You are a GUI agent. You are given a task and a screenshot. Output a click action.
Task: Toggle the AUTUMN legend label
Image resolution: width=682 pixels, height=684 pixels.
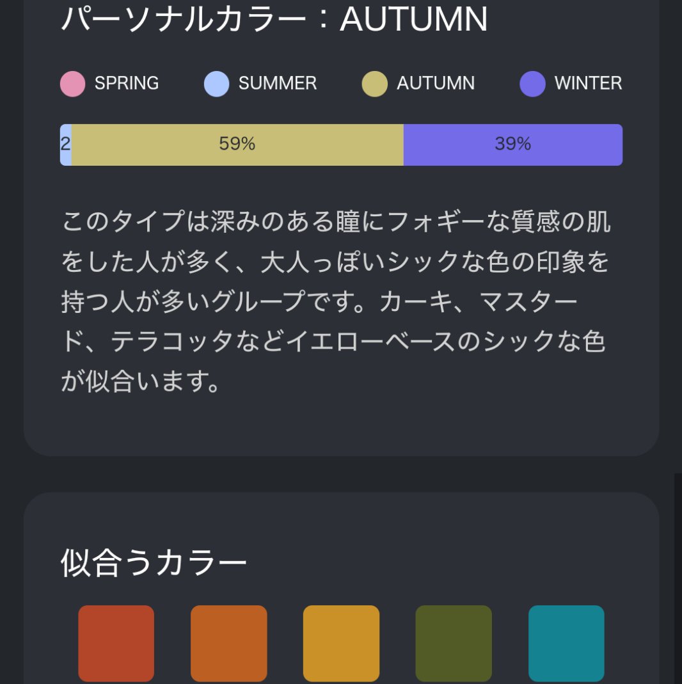(436, 83)
